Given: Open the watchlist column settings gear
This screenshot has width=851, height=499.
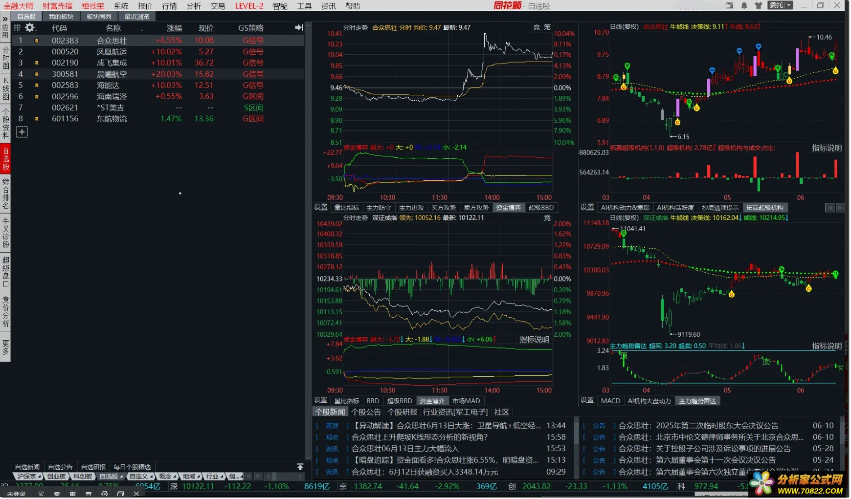Looking at the screenshot, I should tap(30, 28).
